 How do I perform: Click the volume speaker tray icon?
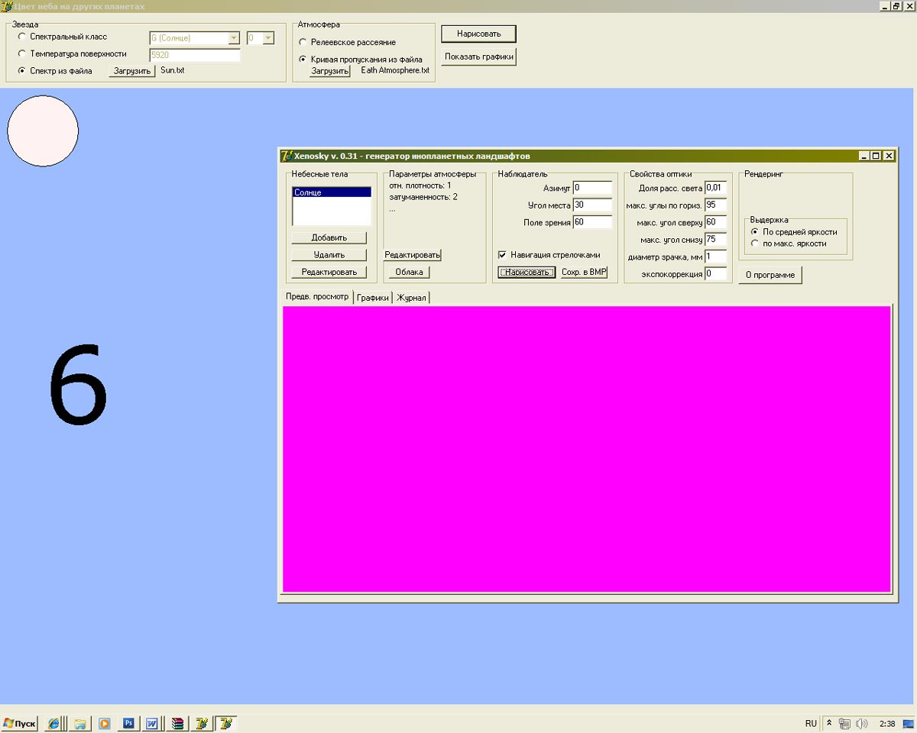click(x=862, y=723)
